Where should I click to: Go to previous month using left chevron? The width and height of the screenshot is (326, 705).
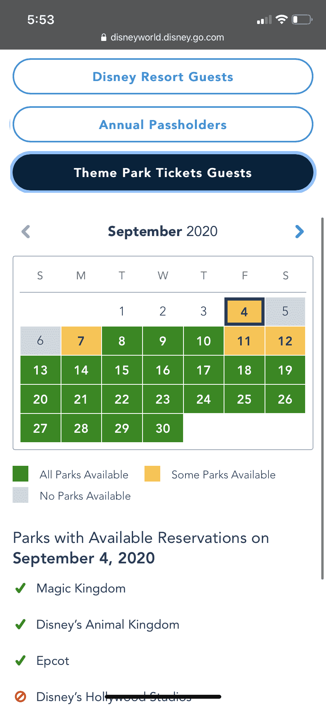[x=26, y=231]
